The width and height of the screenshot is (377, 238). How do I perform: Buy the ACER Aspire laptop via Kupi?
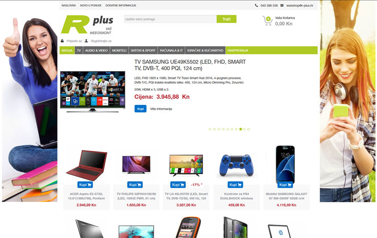pos(85,185)
